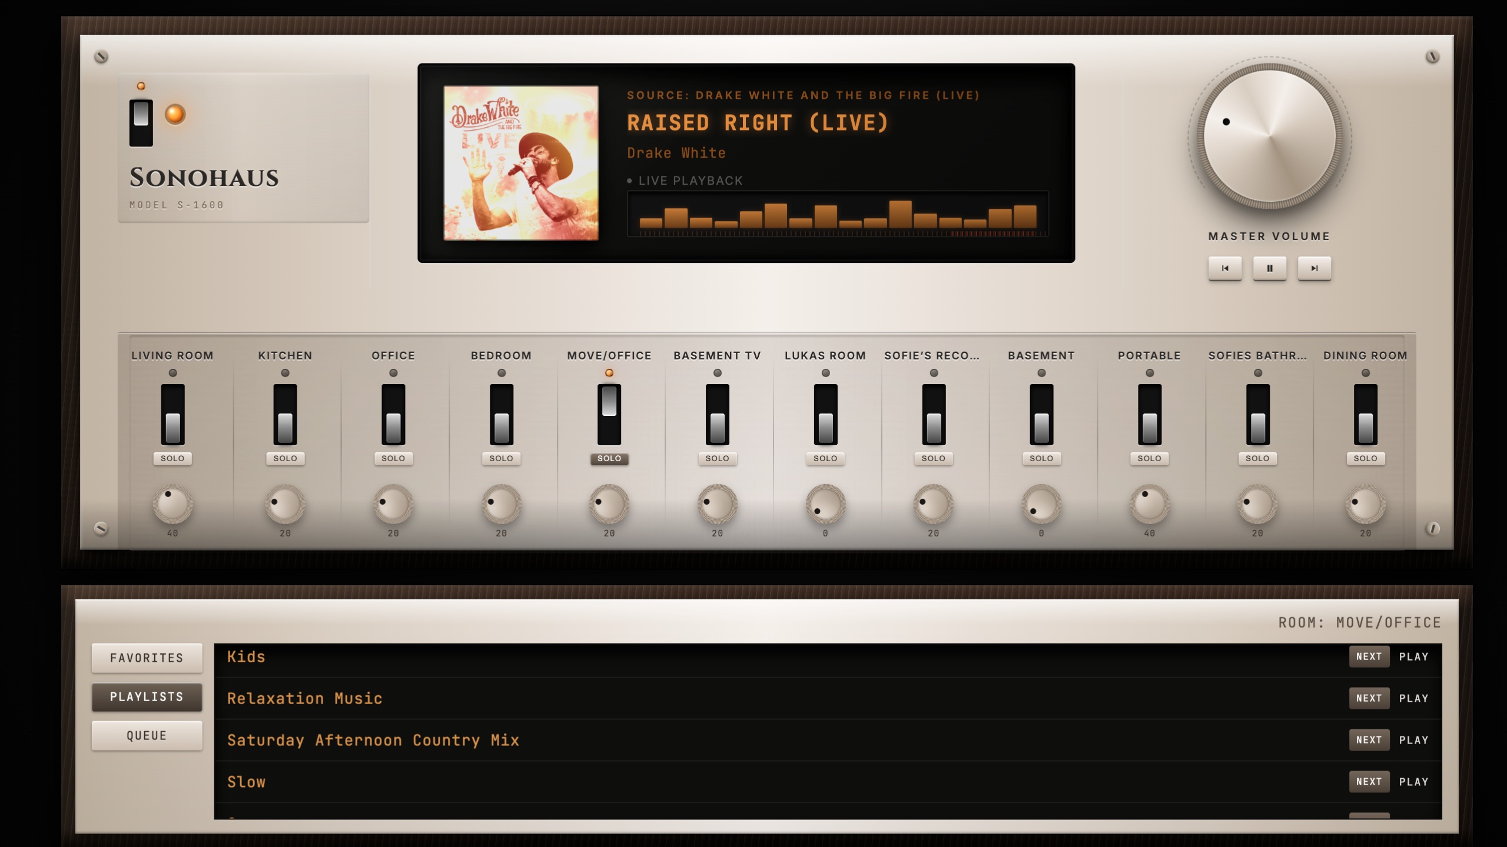Image resolution: width=1507 pixels, height=847 pixels.
Task: Queue Saturday Afternoon Country Mix next
Action: coord(1369,740)
